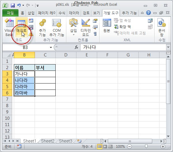Open Excel help question mark icon
Image resolution: width=173 pixels, height=152 pixels.
[148, 13]
